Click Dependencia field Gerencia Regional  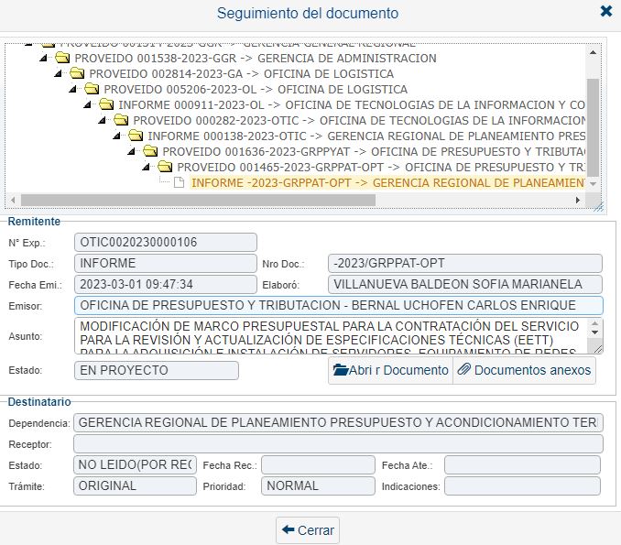(x=338, y=422)
